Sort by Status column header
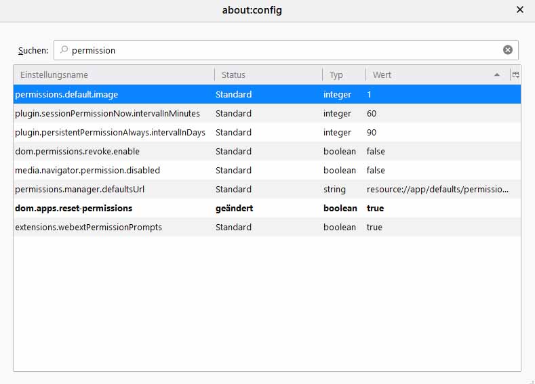535x384 pixels. click(x=269, y=74)
